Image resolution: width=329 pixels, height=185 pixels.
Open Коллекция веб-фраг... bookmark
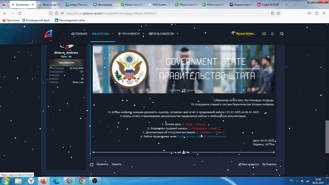pos(36,21)
